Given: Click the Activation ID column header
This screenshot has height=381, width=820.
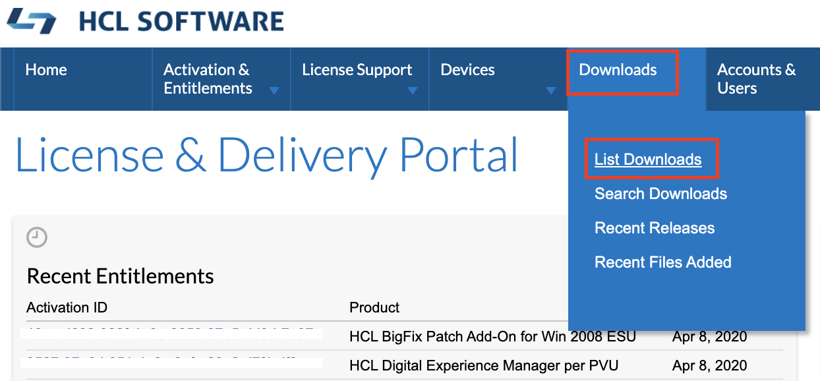Looking at the screenshot, I should click(x=67, y=307).
